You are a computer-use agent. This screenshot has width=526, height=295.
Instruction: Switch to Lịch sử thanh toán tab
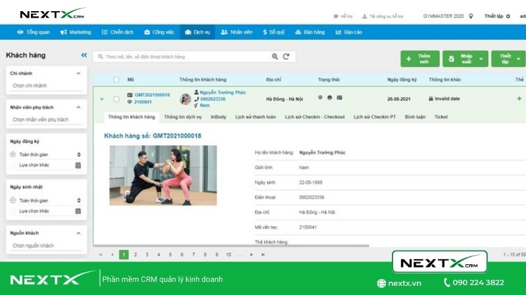coord(256,117)
